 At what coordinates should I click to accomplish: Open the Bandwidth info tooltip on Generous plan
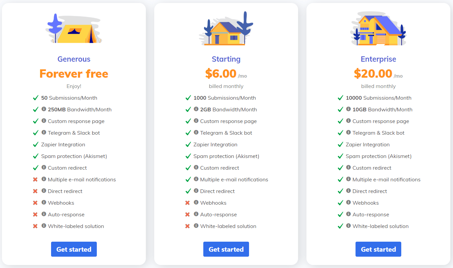click(x=44, y=109)
